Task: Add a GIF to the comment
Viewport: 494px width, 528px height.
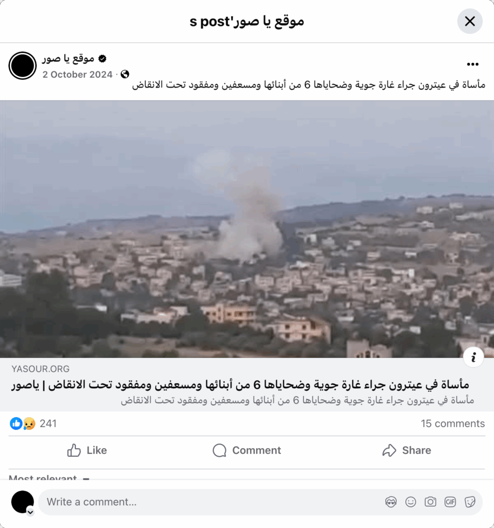Action: click(x=450, y=502)
